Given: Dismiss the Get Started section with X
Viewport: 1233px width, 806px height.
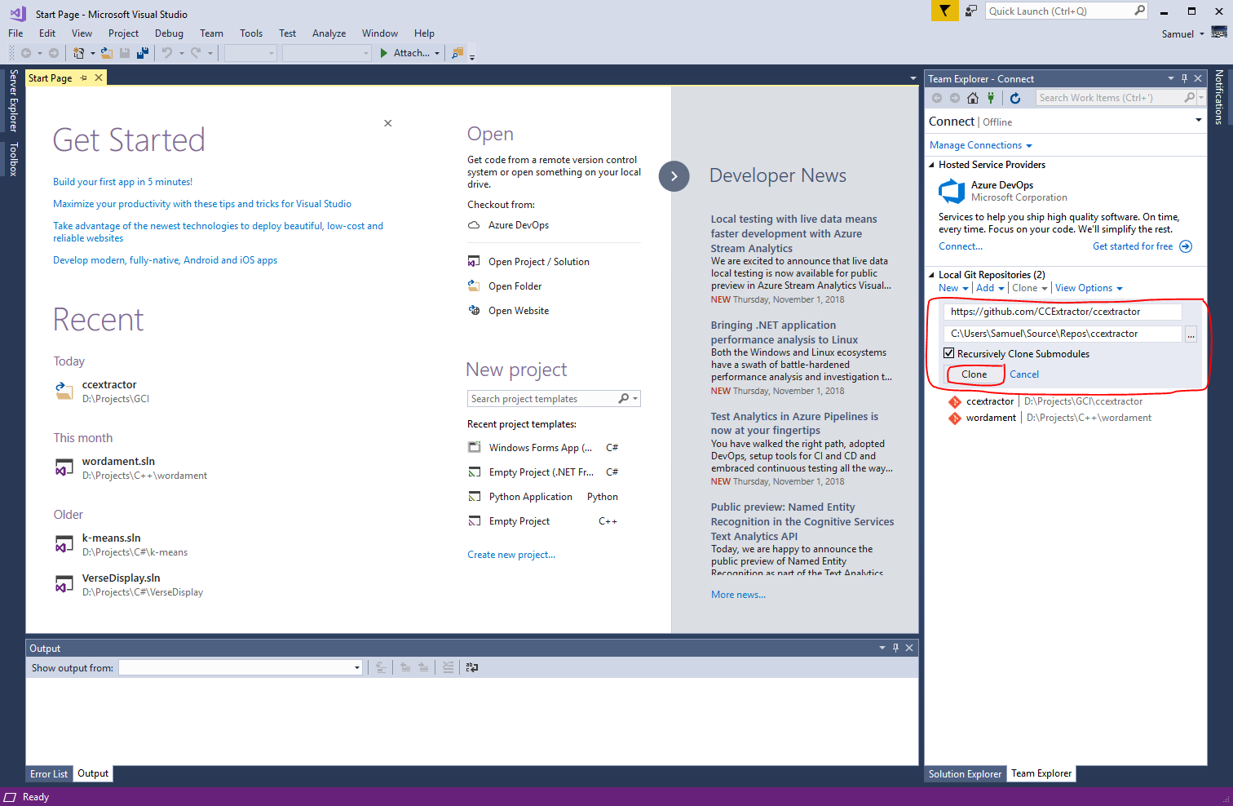Looking at the screenshot, I should (388, 123).
